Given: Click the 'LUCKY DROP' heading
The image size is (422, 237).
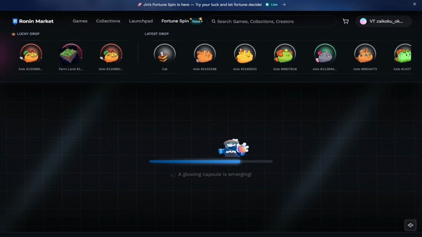Looking at the screenshot, I should click(x=28, y=34).
